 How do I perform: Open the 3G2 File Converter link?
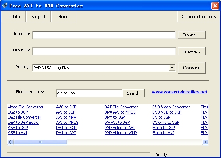click(25, 117)
